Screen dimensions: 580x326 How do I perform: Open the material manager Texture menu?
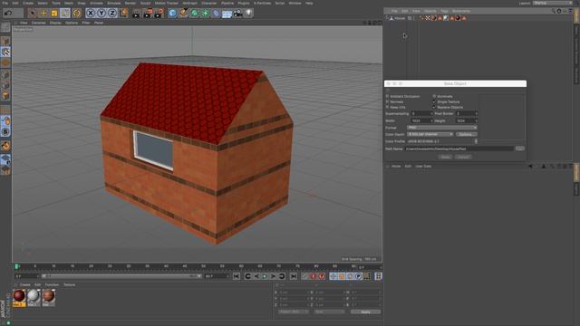pyautogui.click(x=69, y=285)
